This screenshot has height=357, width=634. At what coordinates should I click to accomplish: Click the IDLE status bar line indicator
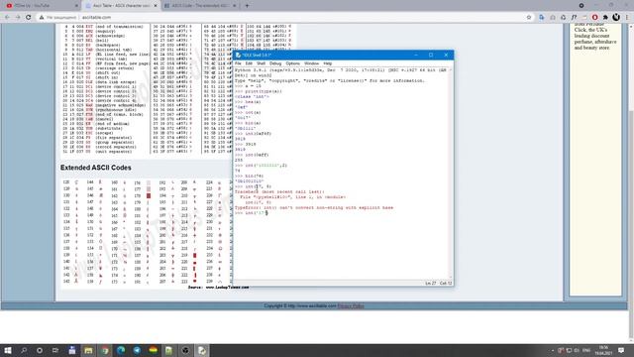431,283
